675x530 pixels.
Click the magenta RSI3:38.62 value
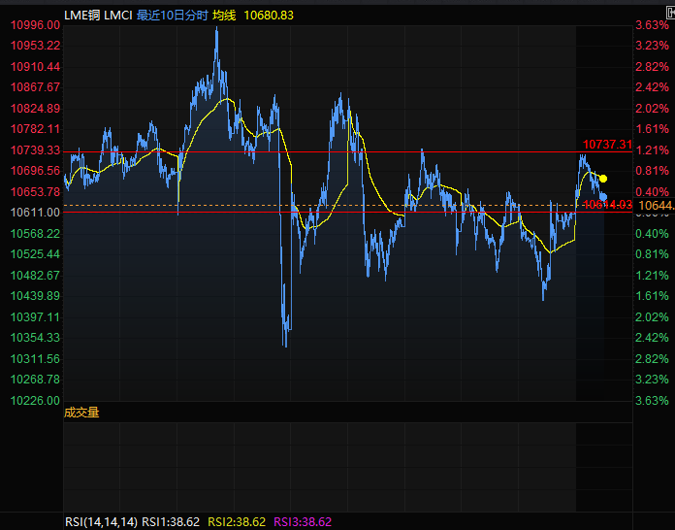(x=303, y=522)
